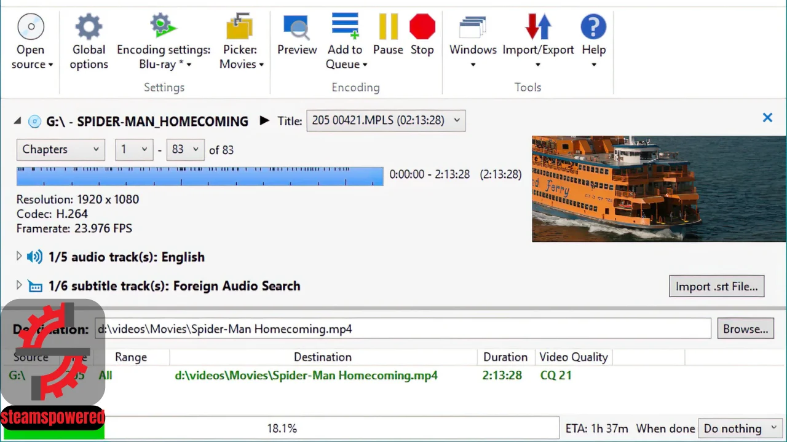This screenshot has height=442, width=787.
Task: Open the Title selection dropdown
Action: [x=386, y=120]
